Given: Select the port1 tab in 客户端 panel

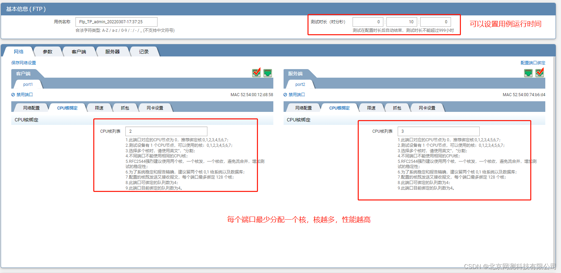Looking at the screenshot, I should pos(28,84).
